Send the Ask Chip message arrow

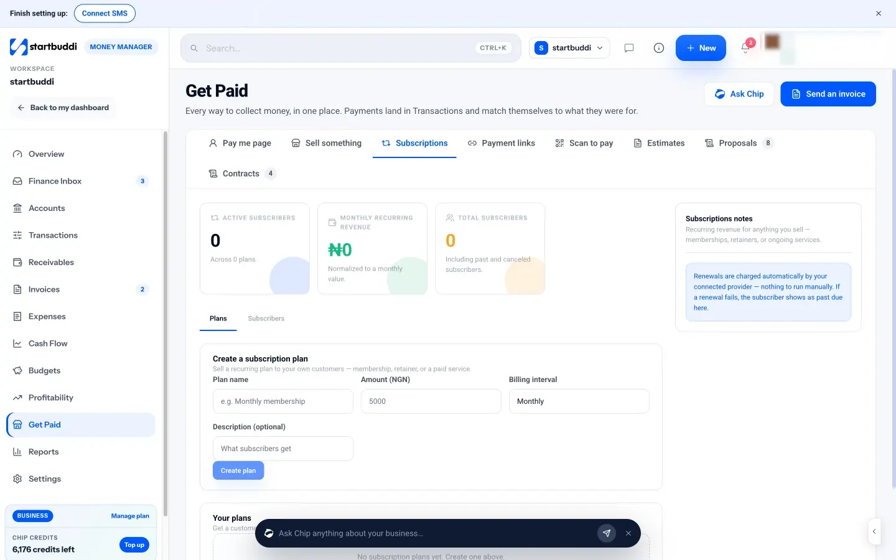tap(607, 533)
